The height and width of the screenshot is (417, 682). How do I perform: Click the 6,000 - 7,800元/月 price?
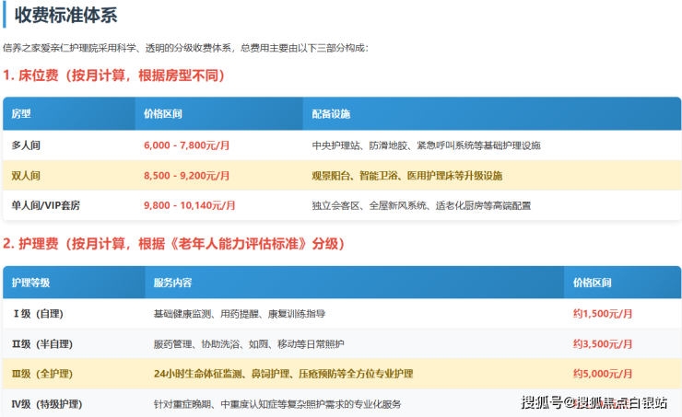click(x=186, y=145)
